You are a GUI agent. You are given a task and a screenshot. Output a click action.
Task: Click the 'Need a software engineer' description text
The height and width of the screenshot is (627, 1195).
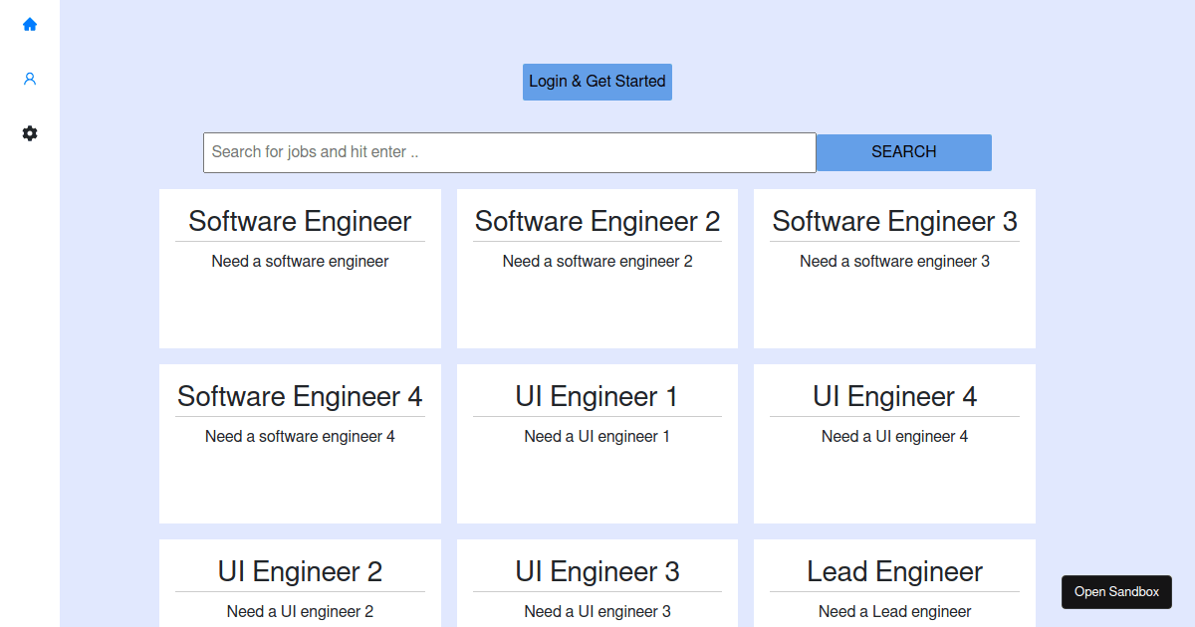tap(300, 261)
